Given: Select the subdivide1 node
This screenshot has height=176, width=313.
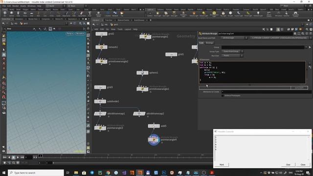Looking at the screenshot, I should [100, 101].
